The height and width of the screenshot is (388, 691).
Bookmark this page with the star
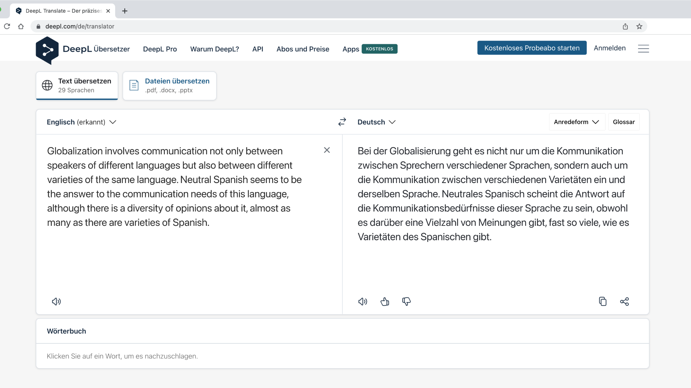[x=639, y=26]
